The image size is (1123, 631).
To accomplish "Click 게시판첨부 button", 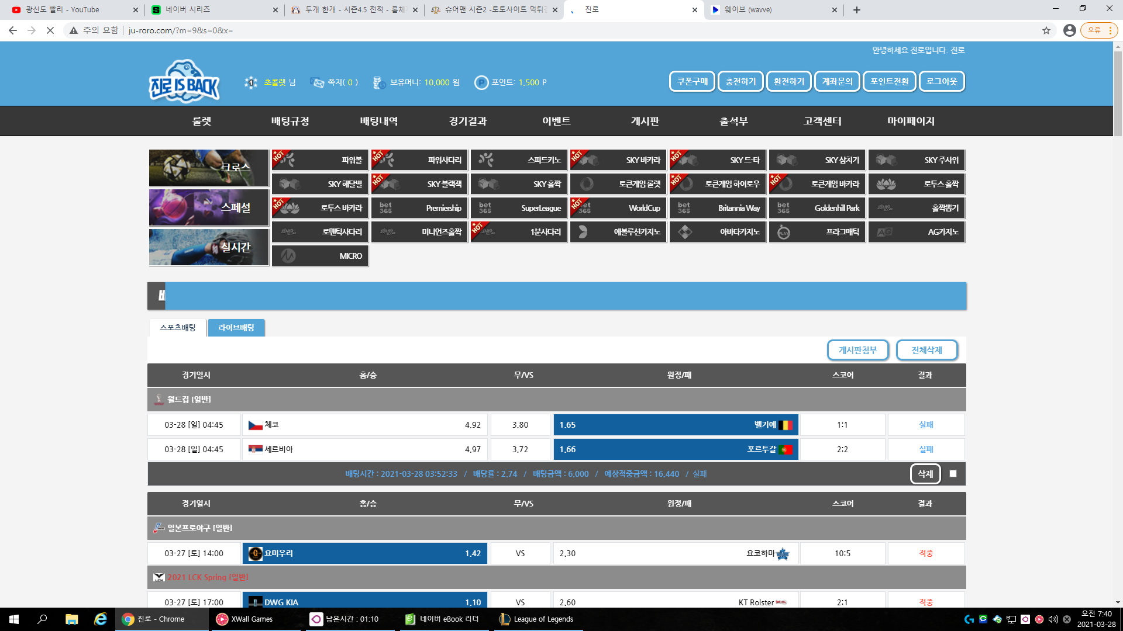I will pos(857,350).
